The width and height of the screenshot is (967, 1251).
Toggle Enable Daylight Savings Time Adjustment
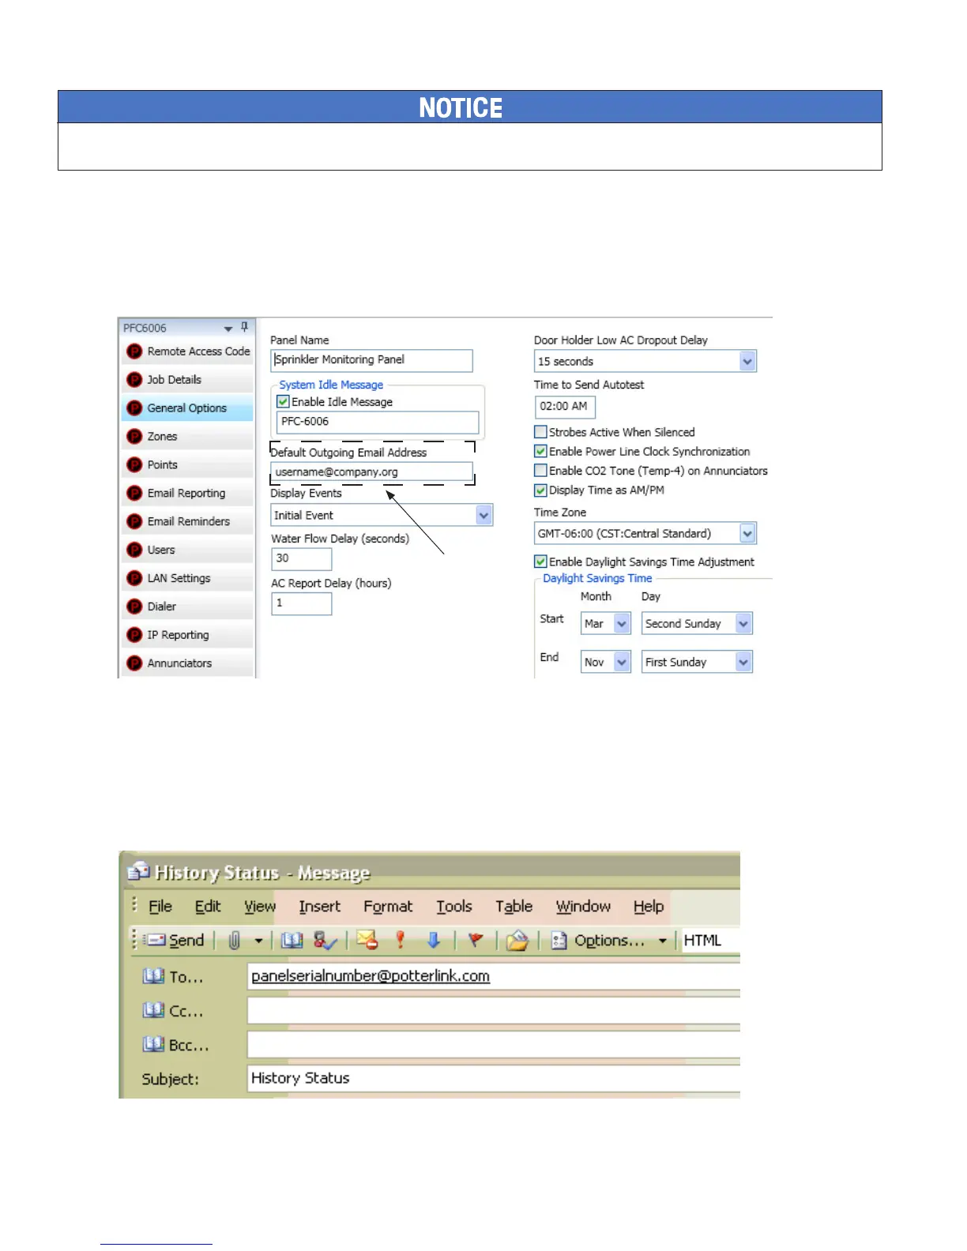(540, 562)
